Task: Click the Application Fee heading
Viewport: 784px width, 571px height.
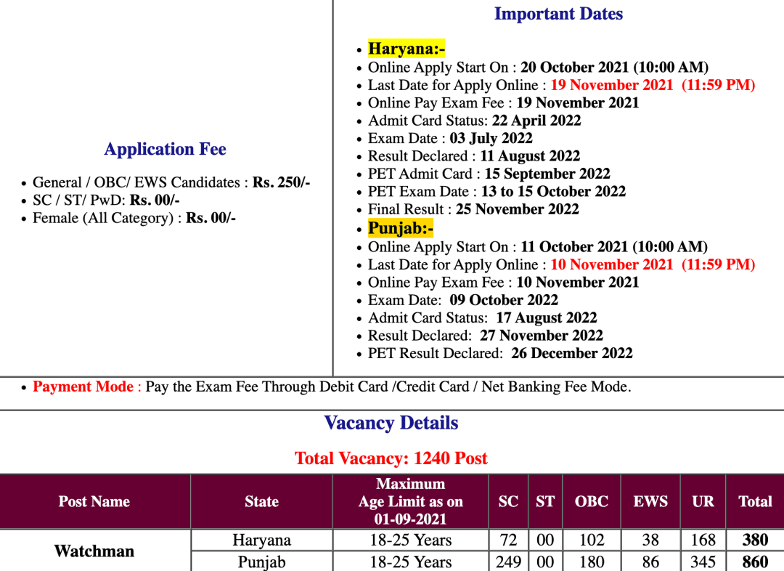Action: click(165, 149)
